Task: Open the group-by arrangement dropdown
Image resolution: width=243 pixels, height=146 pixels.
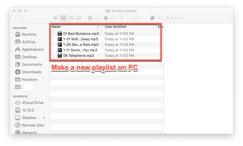Action: pyautogui.click(x=92, y=18)
